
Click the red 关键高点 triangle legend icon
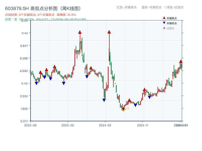pos(164,17)
